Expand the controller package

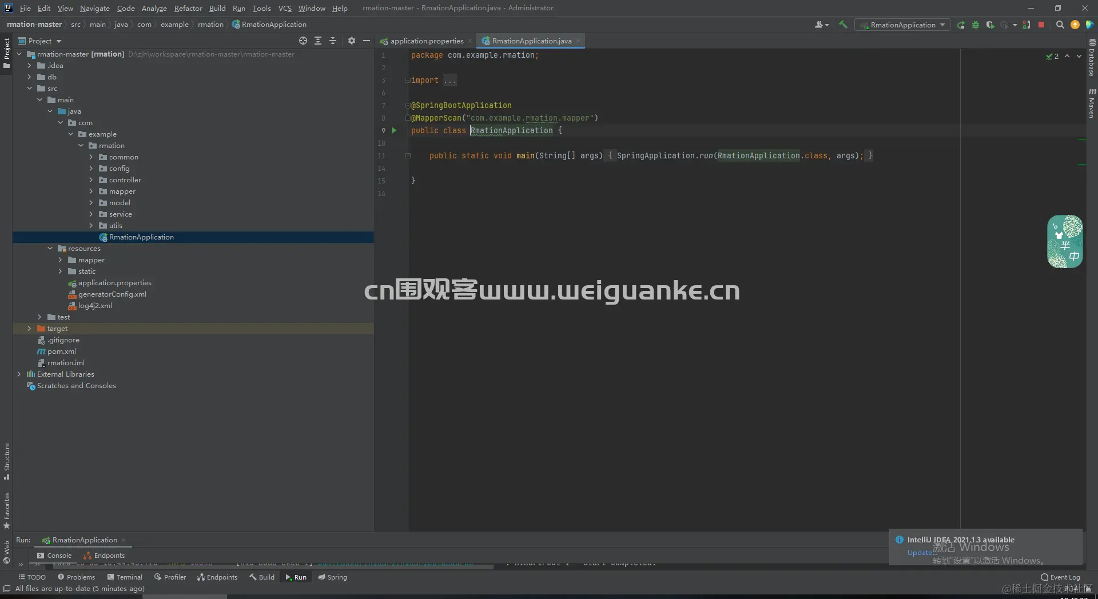pyautogui.click(x=91, y=180)
